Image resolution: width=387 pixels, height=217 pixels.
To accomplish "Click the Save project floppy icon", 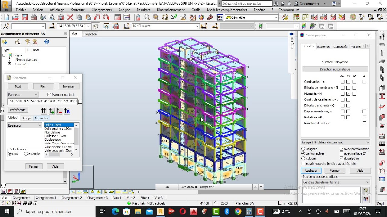I will [25, 17].
